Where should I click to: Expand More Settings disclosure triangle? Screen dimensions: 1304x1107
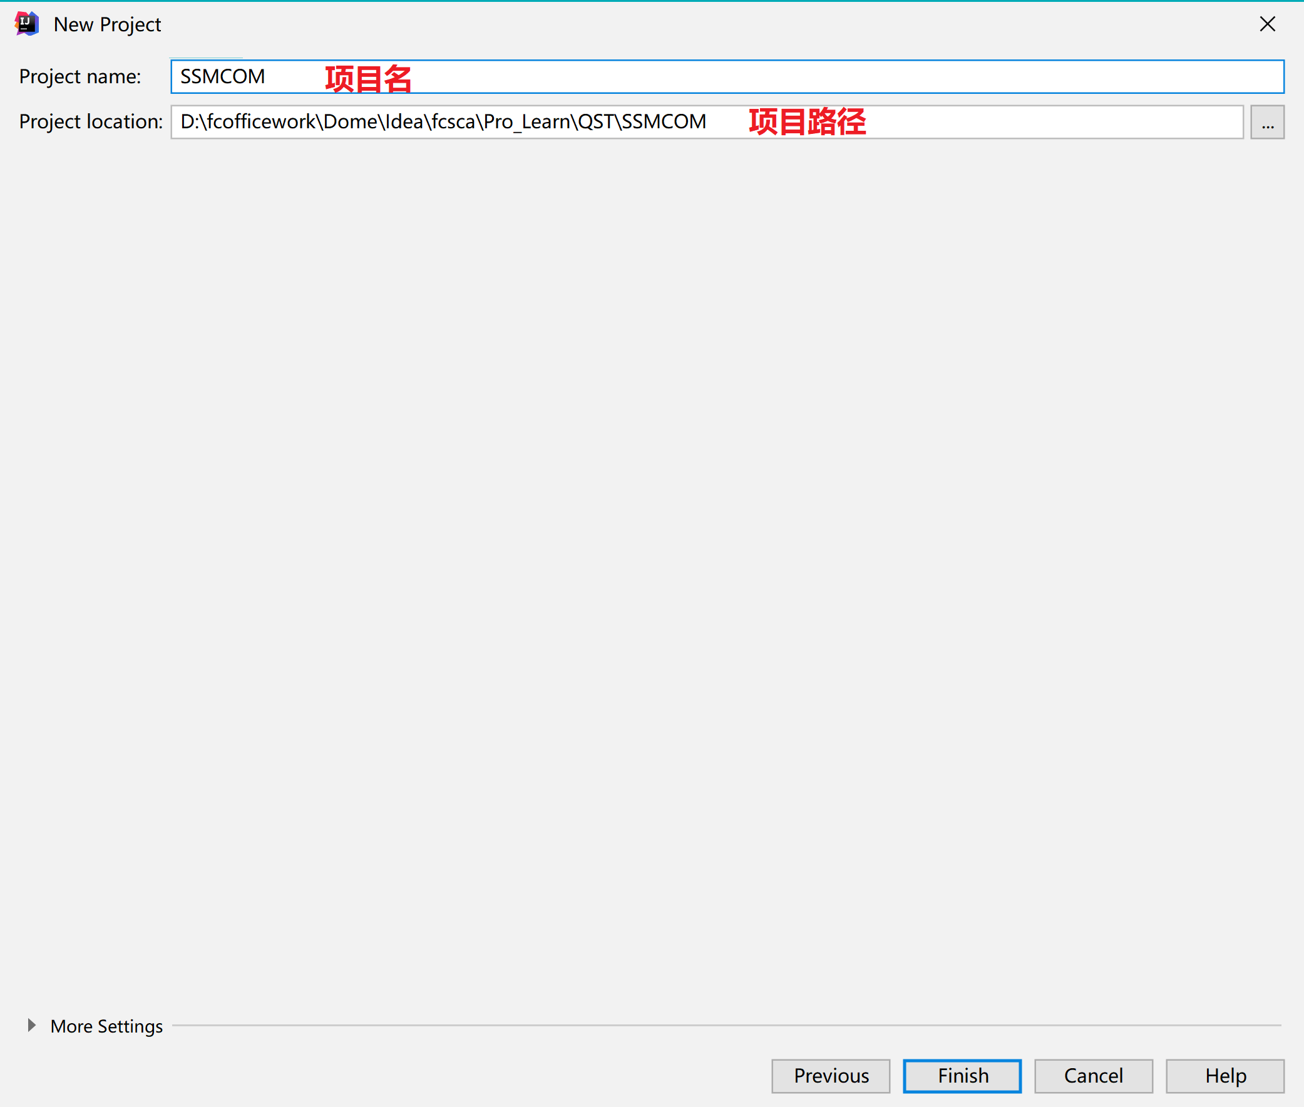click(31, 1026)
